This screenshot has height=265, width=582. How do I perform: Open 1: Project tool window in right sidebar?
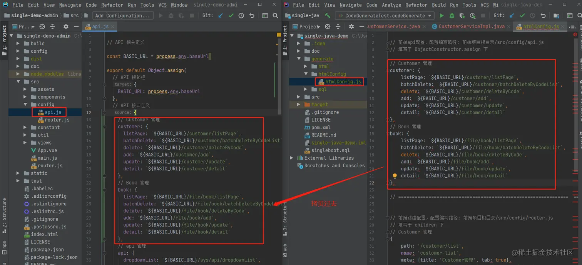click(285, 40)
